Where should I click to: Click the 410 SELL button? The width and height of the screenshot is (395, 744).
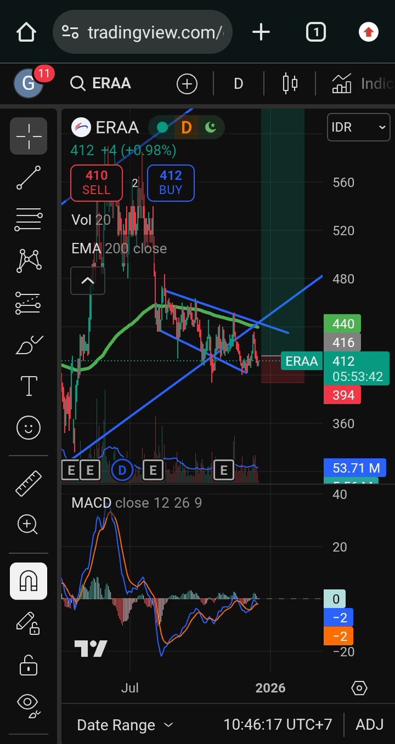click(96, 183)
